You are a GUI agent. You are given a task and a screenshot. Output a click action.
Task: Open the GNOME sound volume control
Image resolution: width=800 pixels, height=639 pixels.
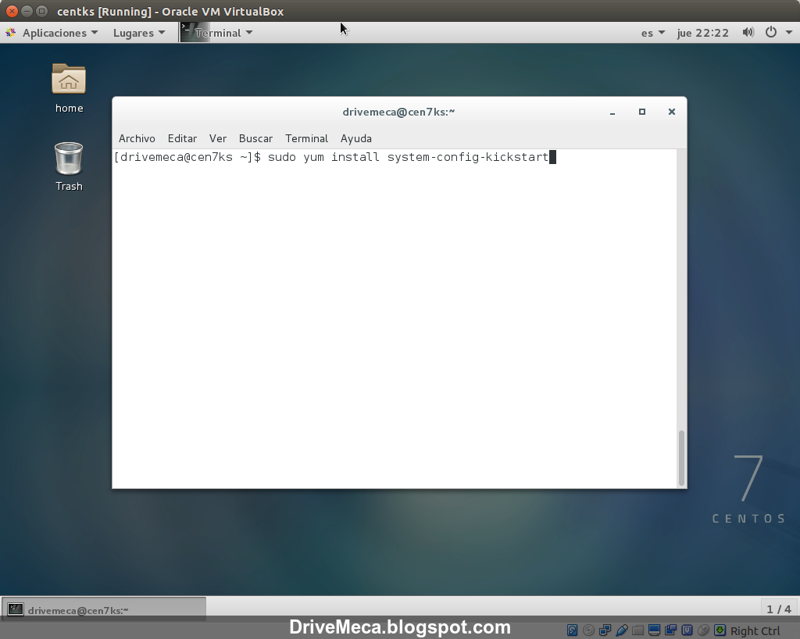(748, 32)
